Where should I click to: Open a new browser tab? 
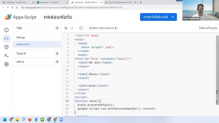[141, 2]
